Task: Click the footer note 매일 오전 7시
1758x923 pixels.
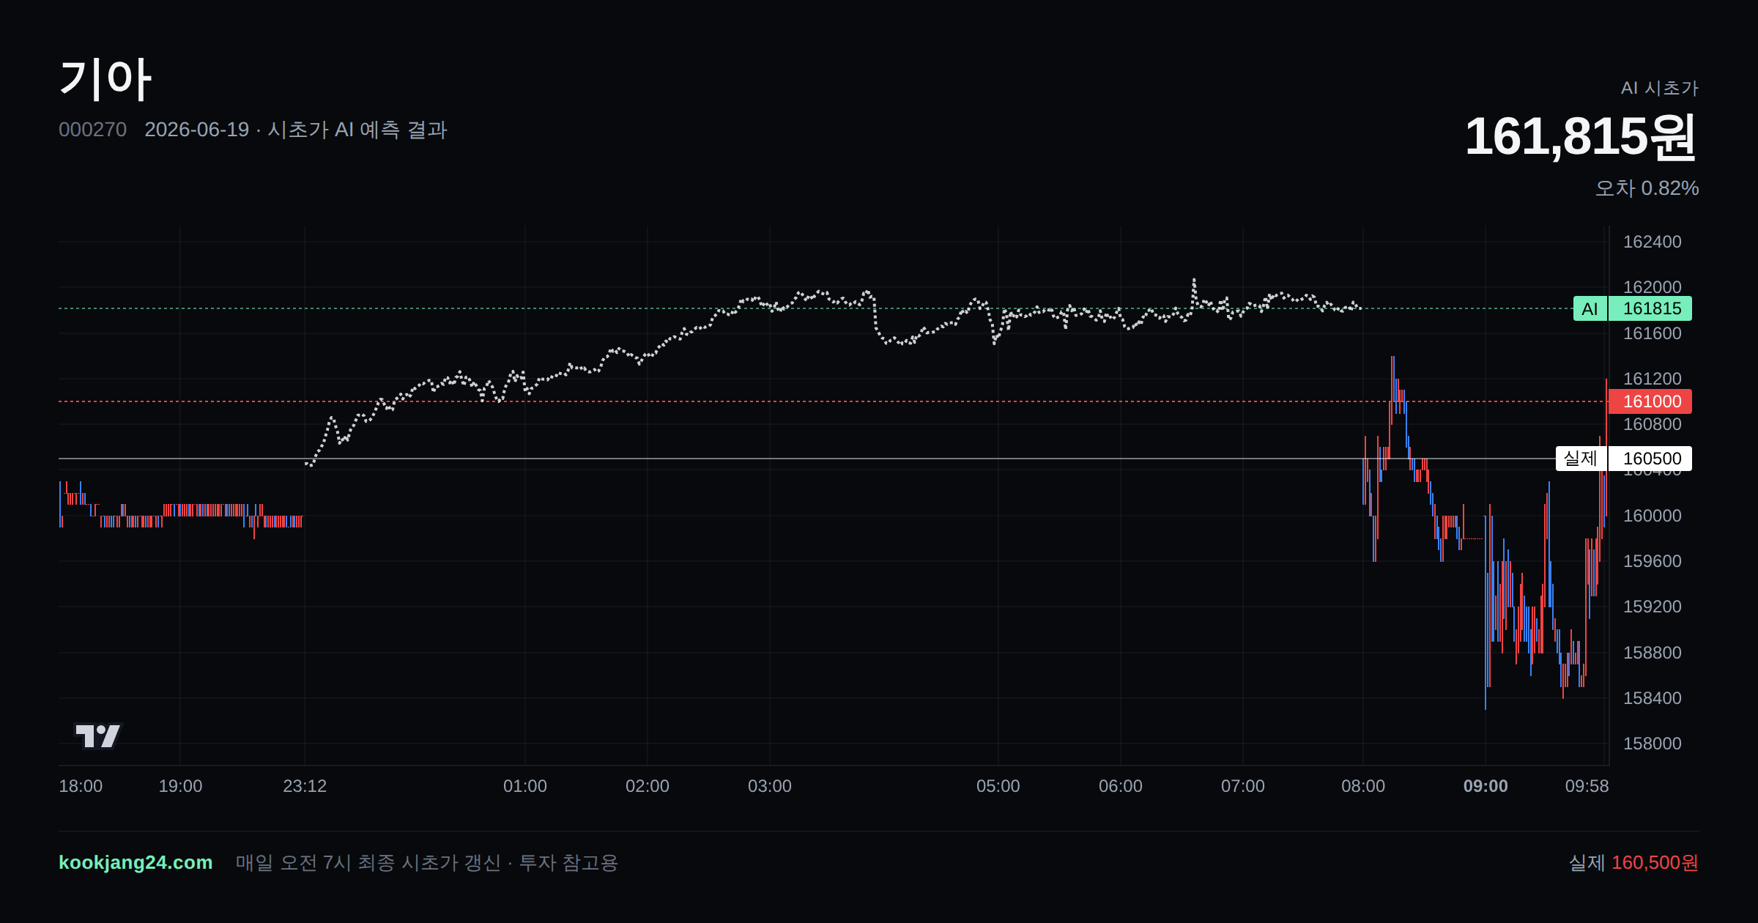Action: pos(294,862)
